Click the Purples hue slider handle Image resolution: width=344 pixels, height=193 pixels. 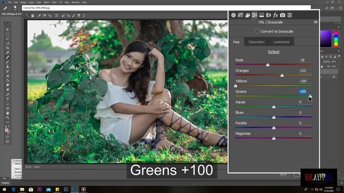pyautogui.click(x=274, y=128)
